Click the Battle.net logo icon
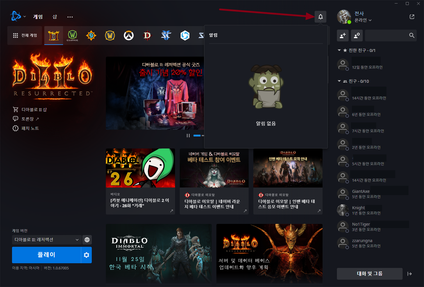Image resolution: width=424 pixels, height=287 pixels. [15, 16]
